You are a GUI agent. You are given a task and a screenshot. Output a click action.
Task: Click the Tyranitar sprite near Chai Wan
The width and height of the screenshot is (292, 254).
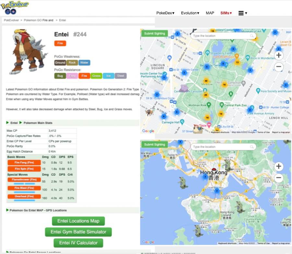(240, 207)
